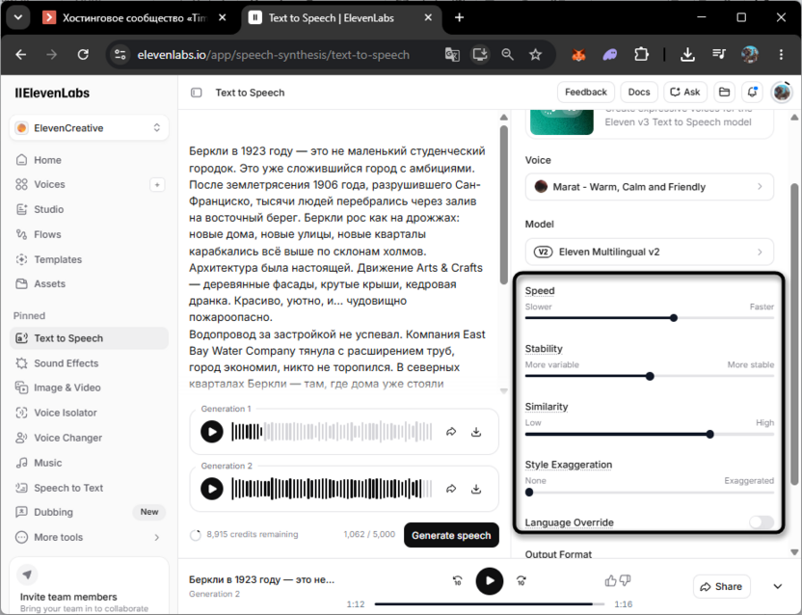Image resolution: width=802 pixels, height=615 pixels.
Task: Reload the page
Action: tap(83, 54)
